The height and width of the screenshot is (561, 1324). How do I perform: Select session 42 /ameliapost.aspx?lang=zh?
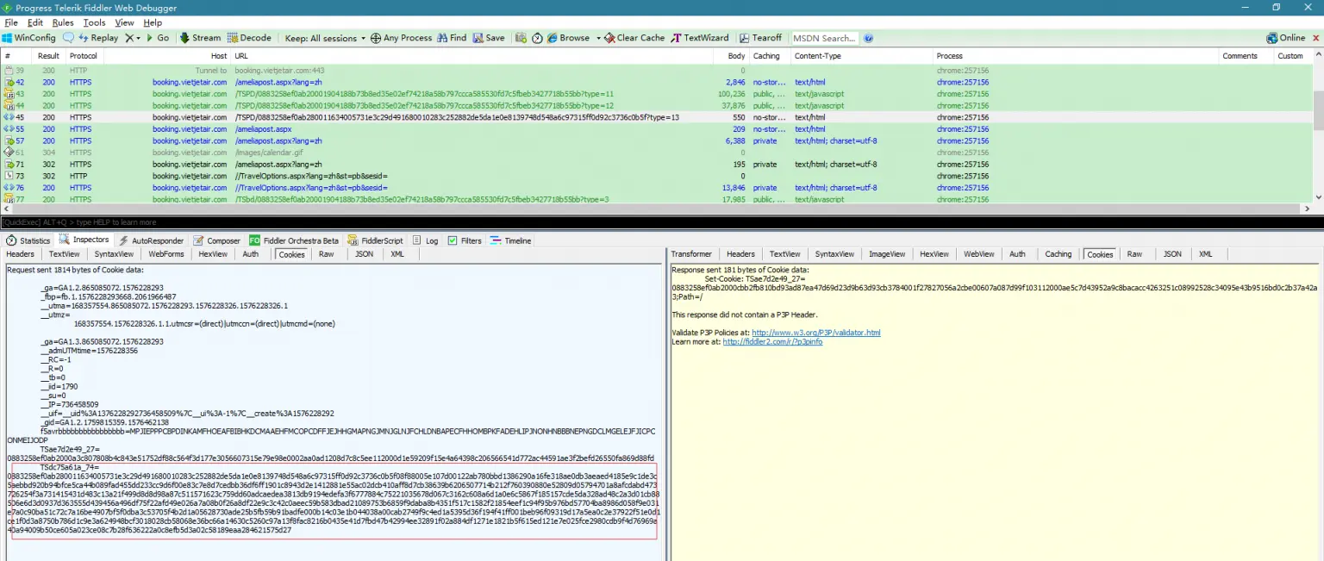coord(655,82)
